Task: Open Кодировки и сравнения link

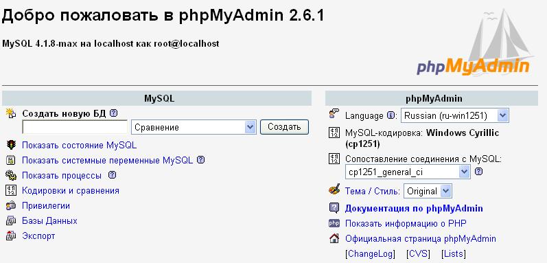Action: click(71, 190)
